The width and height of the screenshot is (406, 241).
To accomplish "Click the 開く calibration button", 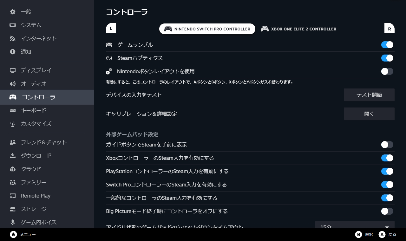I will (369, 114).
